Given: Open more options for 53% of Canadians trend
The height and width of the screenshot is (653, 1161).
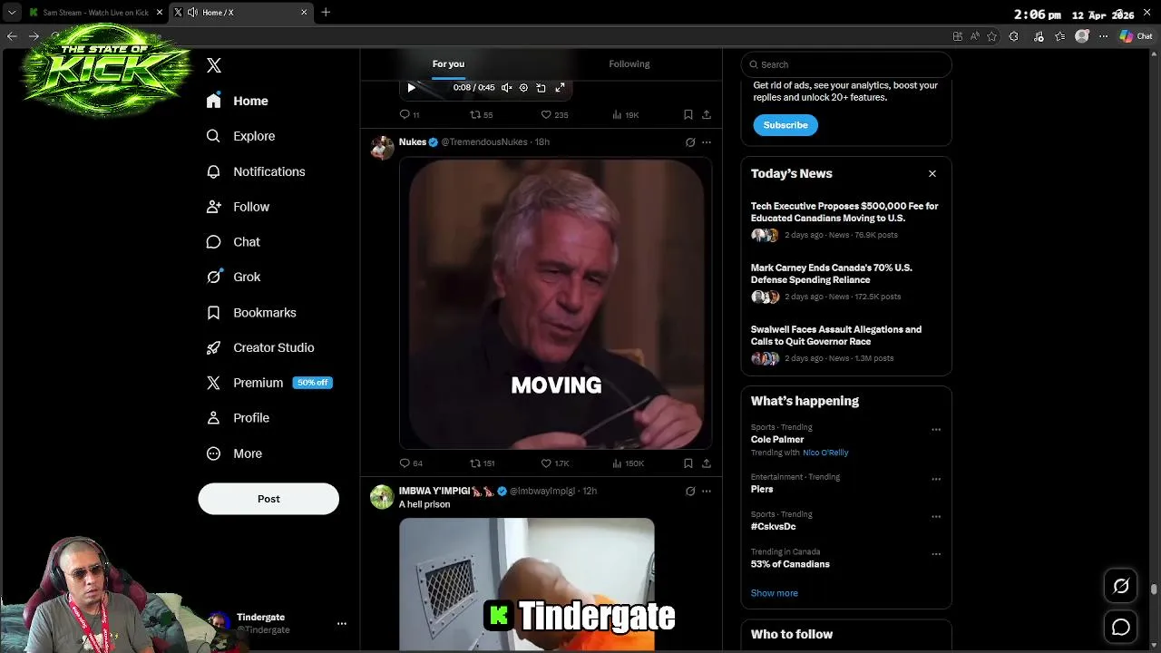Looking at the screenshot, I should (x=936, y=554).
